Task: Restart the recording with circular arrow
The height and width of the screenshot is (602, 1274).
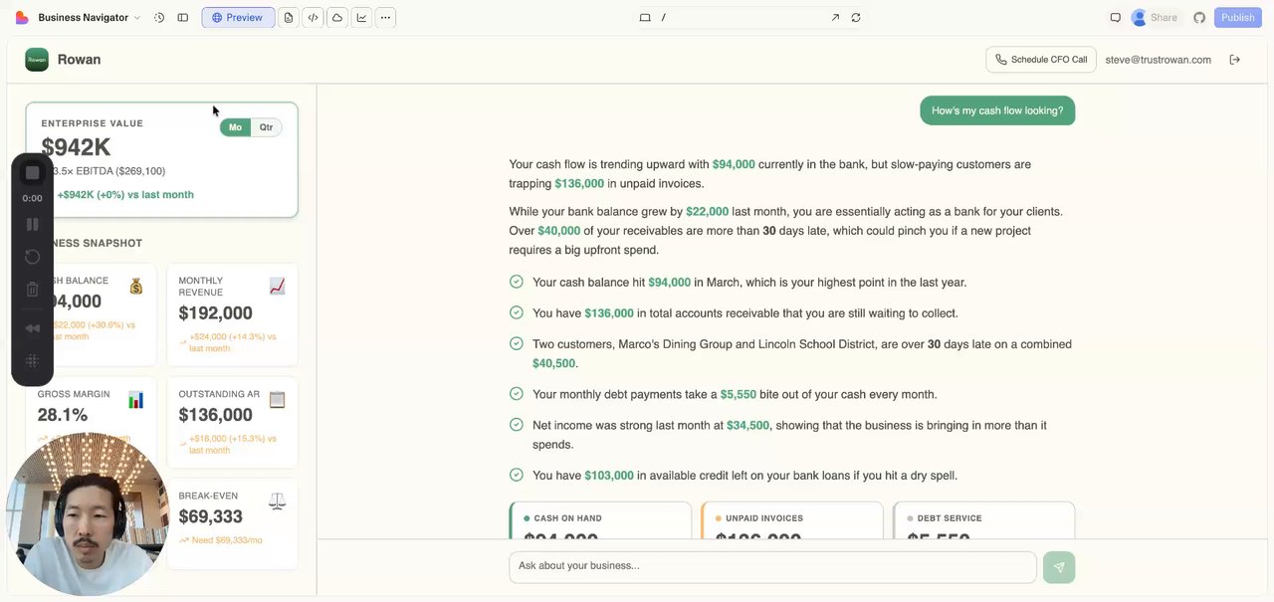Action: 32,257
